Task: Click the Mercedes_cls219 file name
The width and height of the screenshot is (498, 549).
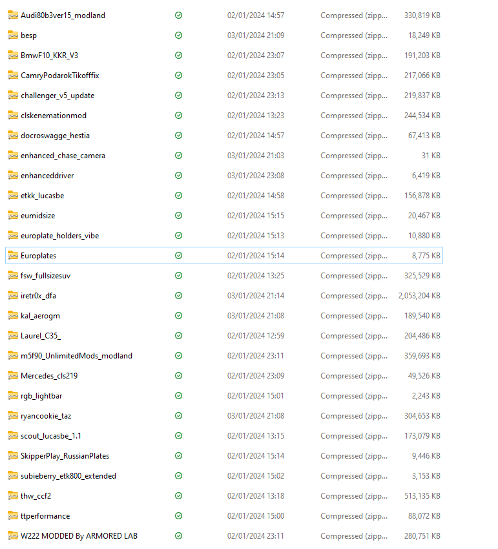Action: [x=49, y=376]
